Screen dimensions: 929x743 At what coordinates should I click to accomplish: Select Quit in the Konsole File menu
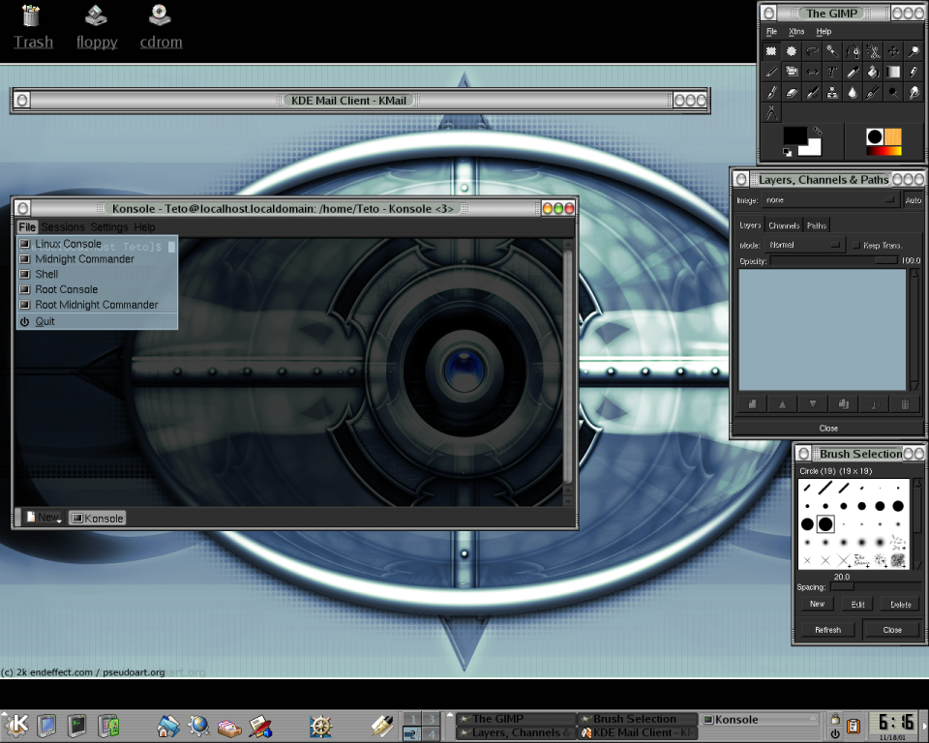tap(97, 321)
